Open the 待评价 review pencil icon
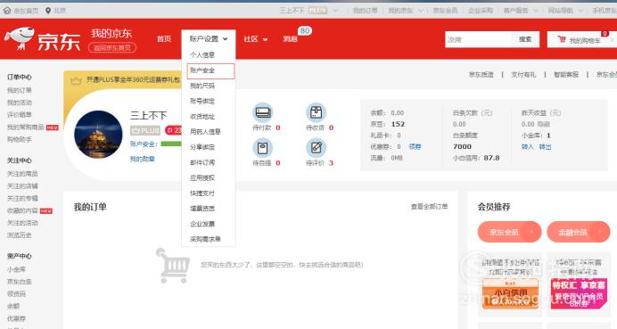This screenshot has height=329, width=617. coord(316,148)
